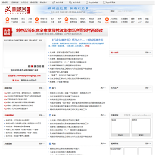
Task: Click the App安卓版 phone icon
Action: 87,2
